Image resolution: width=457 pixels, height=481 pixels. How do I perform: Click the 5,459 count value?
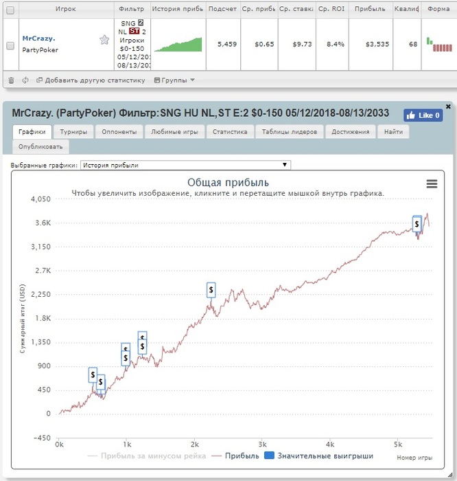(x=227, y=44)
